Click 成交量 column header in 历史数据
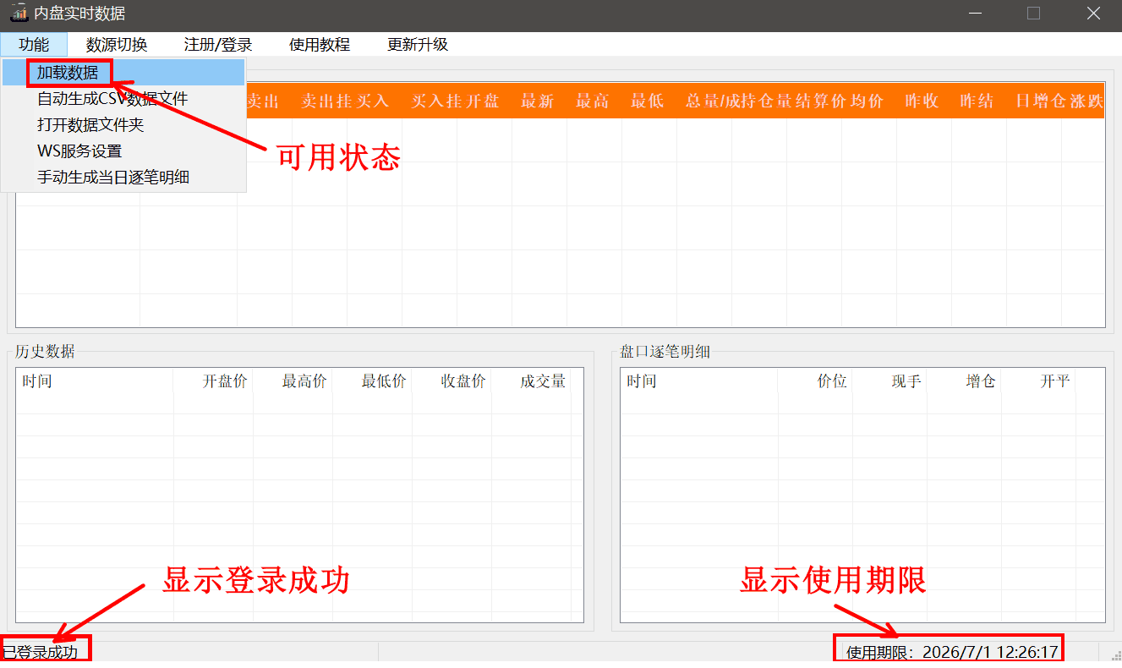The image size is (1122, 668). [543, 381]
